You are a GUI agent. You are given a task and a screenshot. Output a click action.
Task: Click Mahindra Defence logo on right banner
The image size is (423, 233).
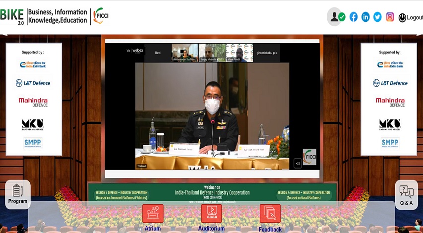tap(390, 102)
